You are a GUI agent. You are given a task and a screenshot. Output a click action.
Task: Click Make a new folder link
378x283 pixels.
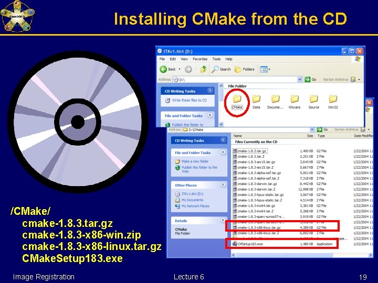195,161
